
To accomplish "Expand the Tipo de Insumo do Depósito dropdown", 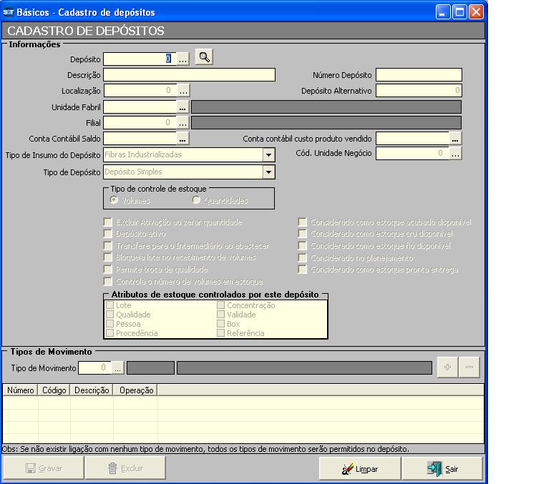I will point(268,154).
